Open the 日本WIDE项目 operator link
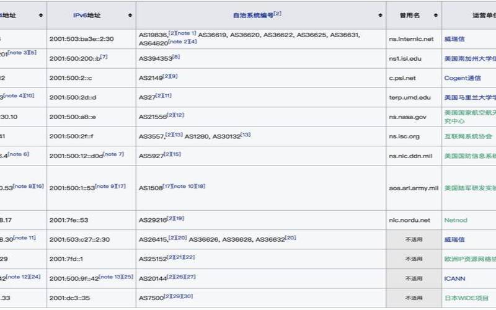Image resolution: width=496 pixels, height=310 pixels. (467, 298)
